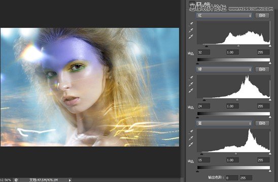Pick the black point eyedropper in green levels
Viewport: 278px width, 182px height.
191,77
